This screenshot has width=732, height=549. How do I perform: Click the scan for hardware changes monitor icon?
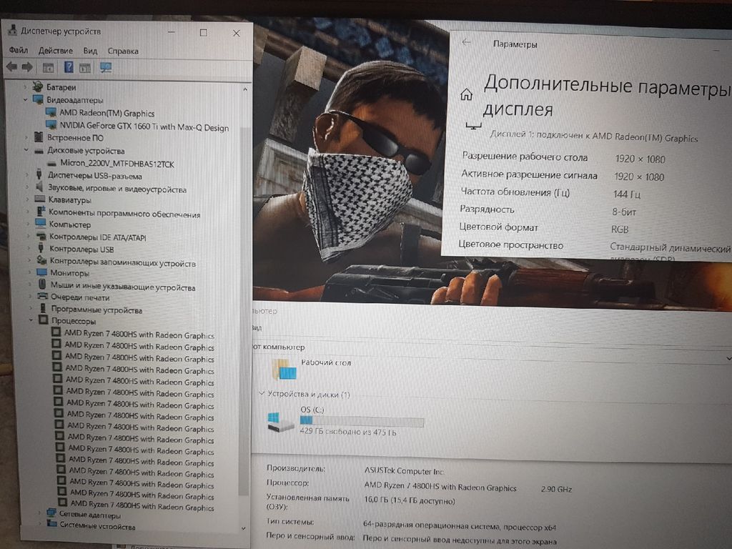tap(106, 68)
